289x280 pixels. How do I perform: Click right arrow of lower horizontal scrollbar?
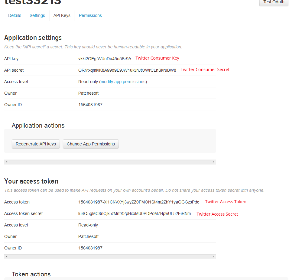click(x=213, y=257)
